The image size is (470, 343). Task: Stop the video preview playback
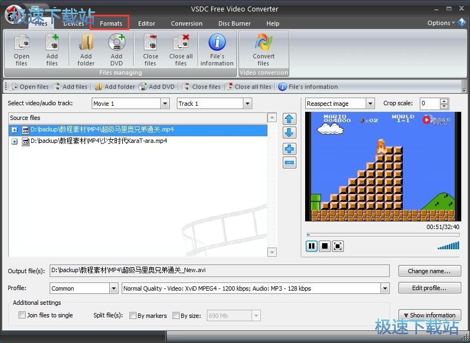click(324, 246)
